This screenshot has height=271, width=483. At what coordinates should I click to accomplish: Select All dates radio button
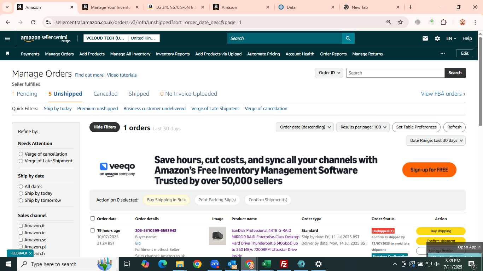pos(21,187)
